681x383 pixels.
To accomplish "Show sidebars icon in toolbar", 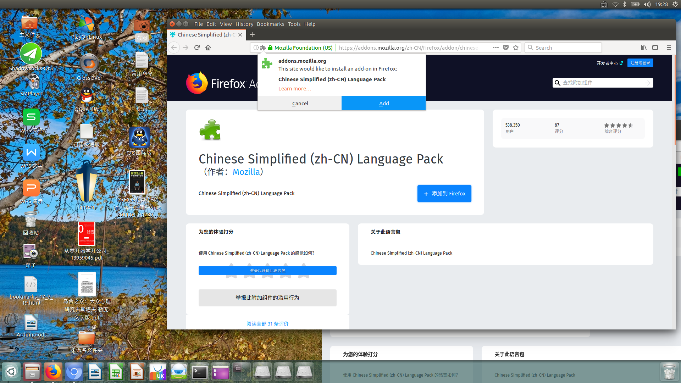I will click(x=655, y=48).
